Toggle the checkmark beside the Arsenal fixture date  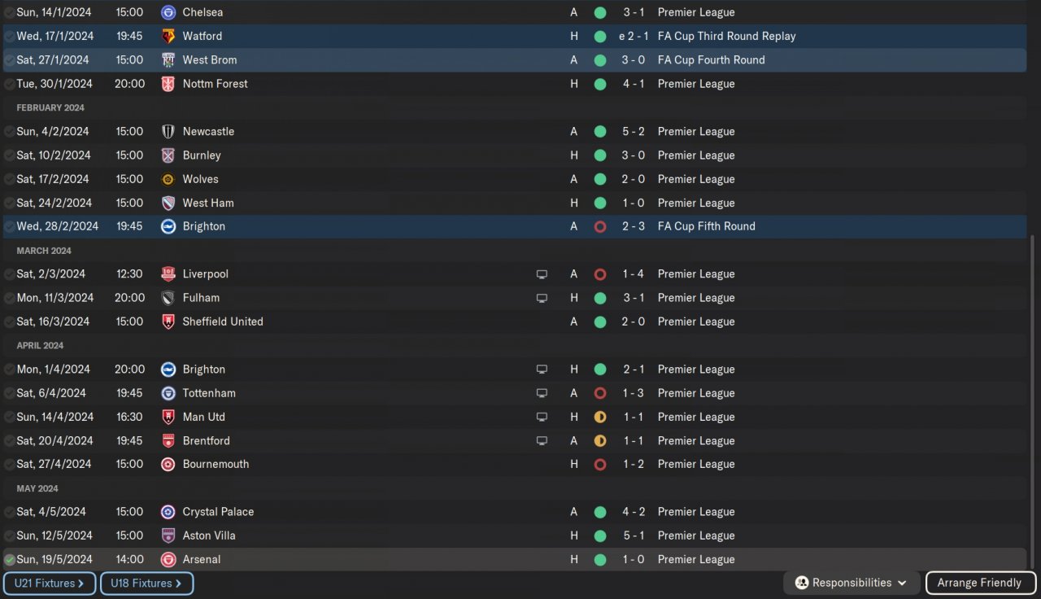(x=9, y=560)
